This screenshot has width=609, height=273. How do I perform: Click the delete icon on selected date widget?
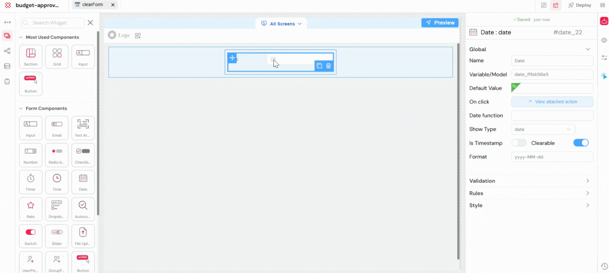click(x=328, y=66)
